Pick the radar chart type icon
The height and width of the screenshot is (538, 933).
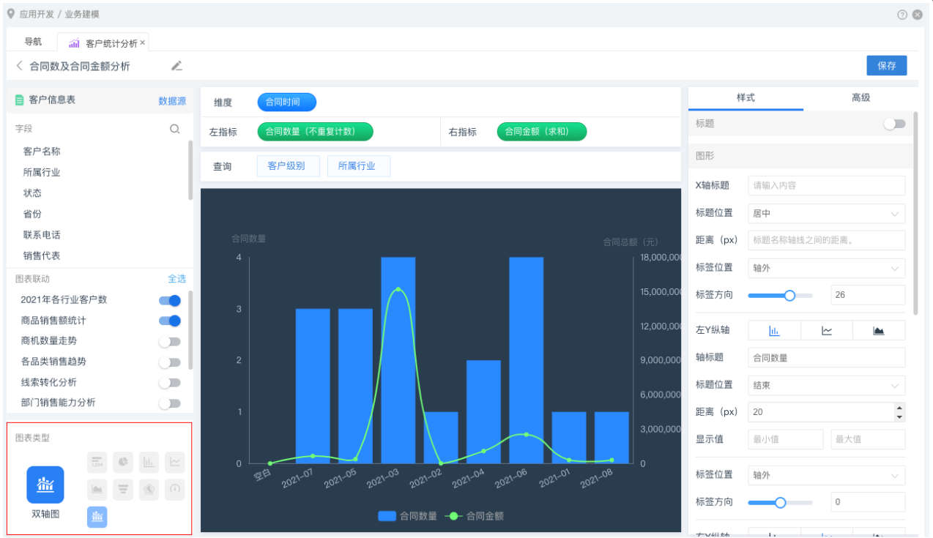149,489
